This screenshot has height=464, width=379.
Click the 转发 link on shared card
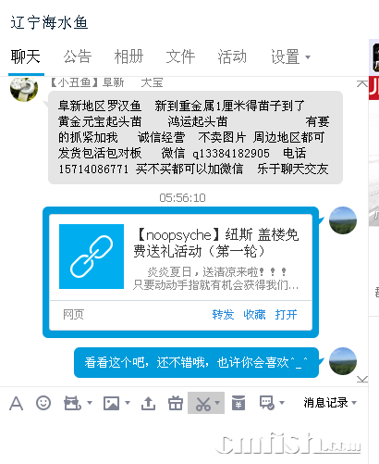(223, 315)
